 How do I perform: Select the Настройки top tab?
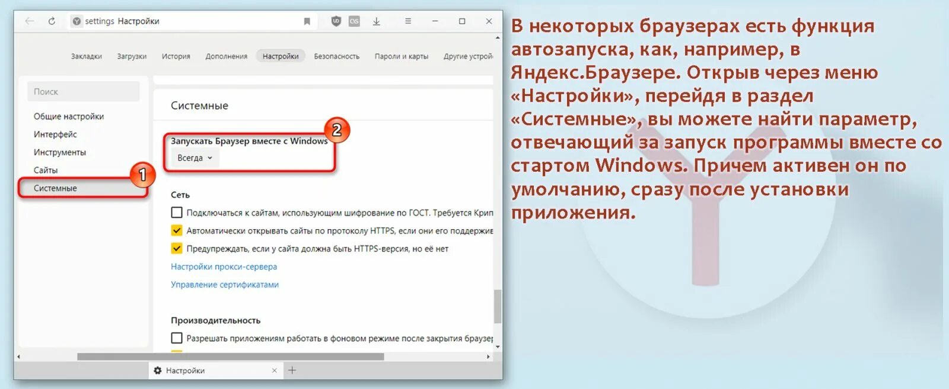click(x=281, y=56)
